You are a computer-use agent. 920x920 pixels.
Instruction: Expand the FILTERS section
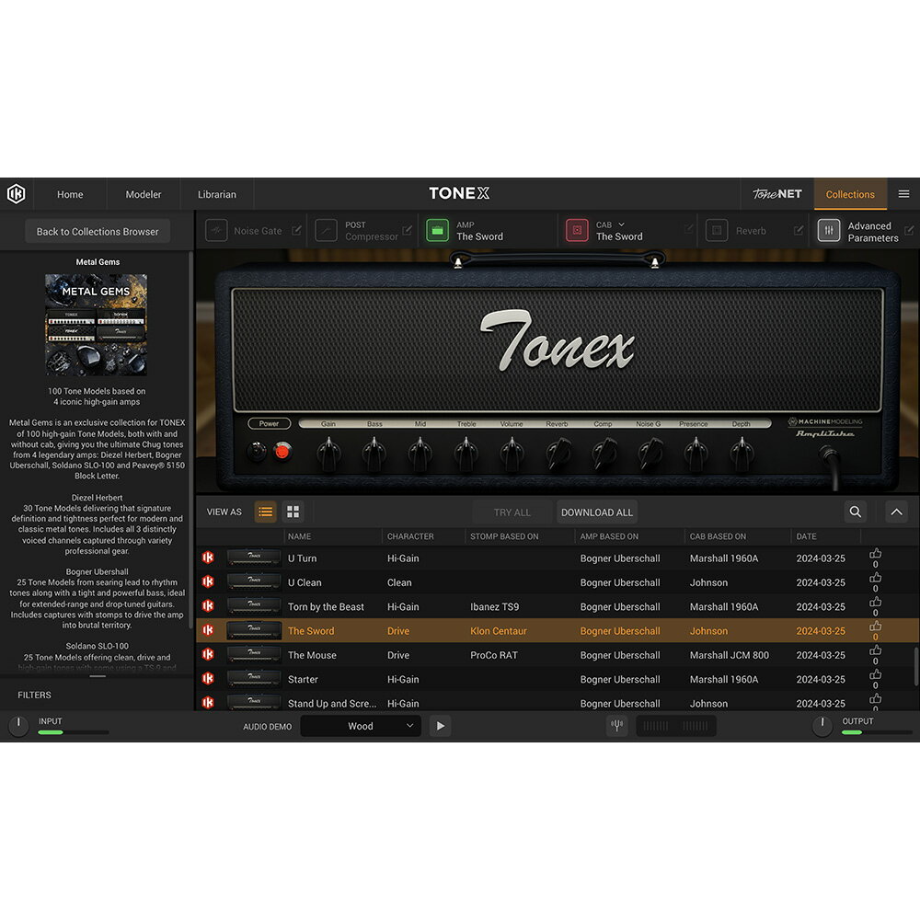click(35, 695)
